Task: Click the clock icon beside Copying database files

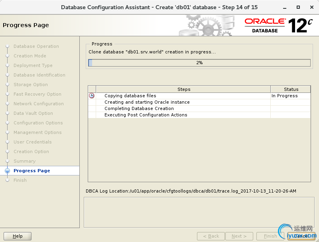Action: click(x=92, y=96)
